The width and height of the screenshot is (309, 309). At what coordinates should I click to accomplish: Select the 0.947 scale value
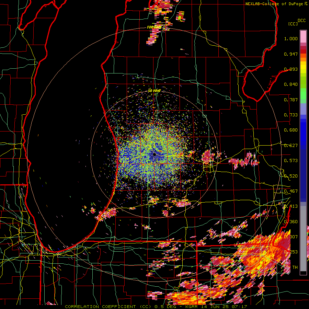[x=291, y=54]
